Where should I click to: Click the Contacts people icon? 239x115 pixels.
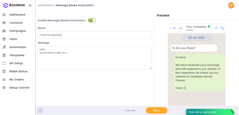tap(4, 23)
